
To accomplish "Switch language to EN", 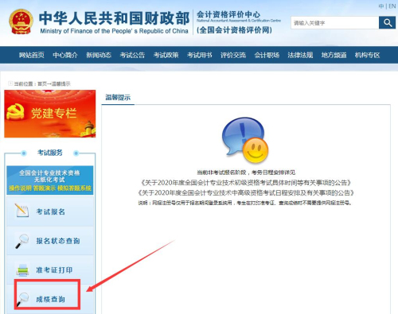I will coord(392,6).
